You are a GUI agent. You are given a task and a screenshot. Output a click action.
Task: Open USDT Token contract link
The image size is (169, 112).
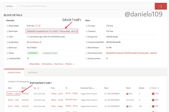pyautogui.click(x=72, y=100)
